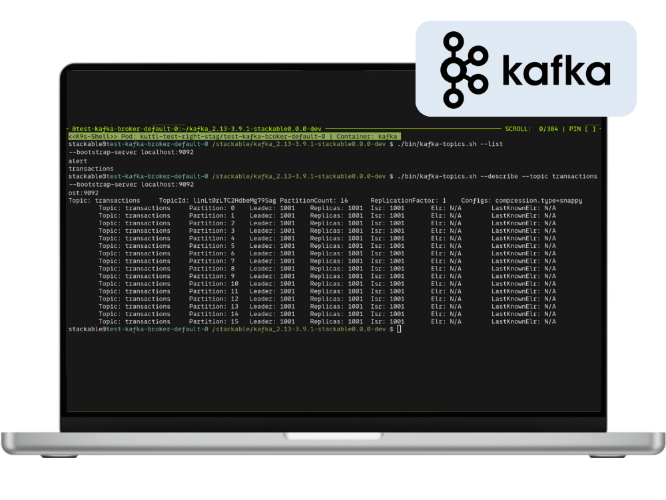Click 'Isr: 1001' in Partition 10 row

point(388,284)
